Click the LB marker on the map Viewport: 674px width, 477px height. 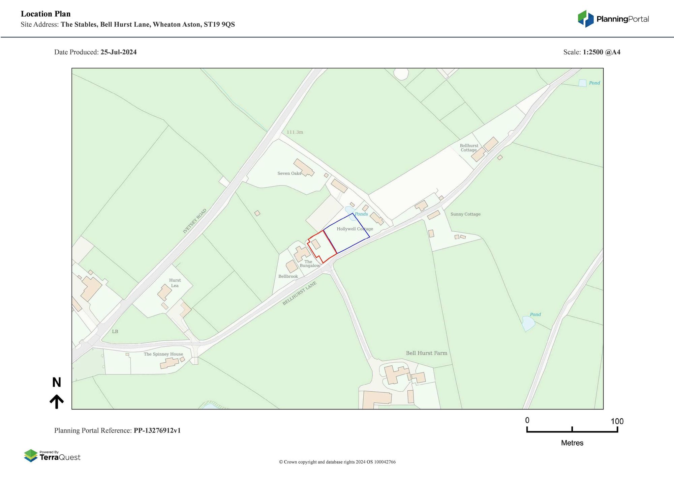tap(115, 332)
